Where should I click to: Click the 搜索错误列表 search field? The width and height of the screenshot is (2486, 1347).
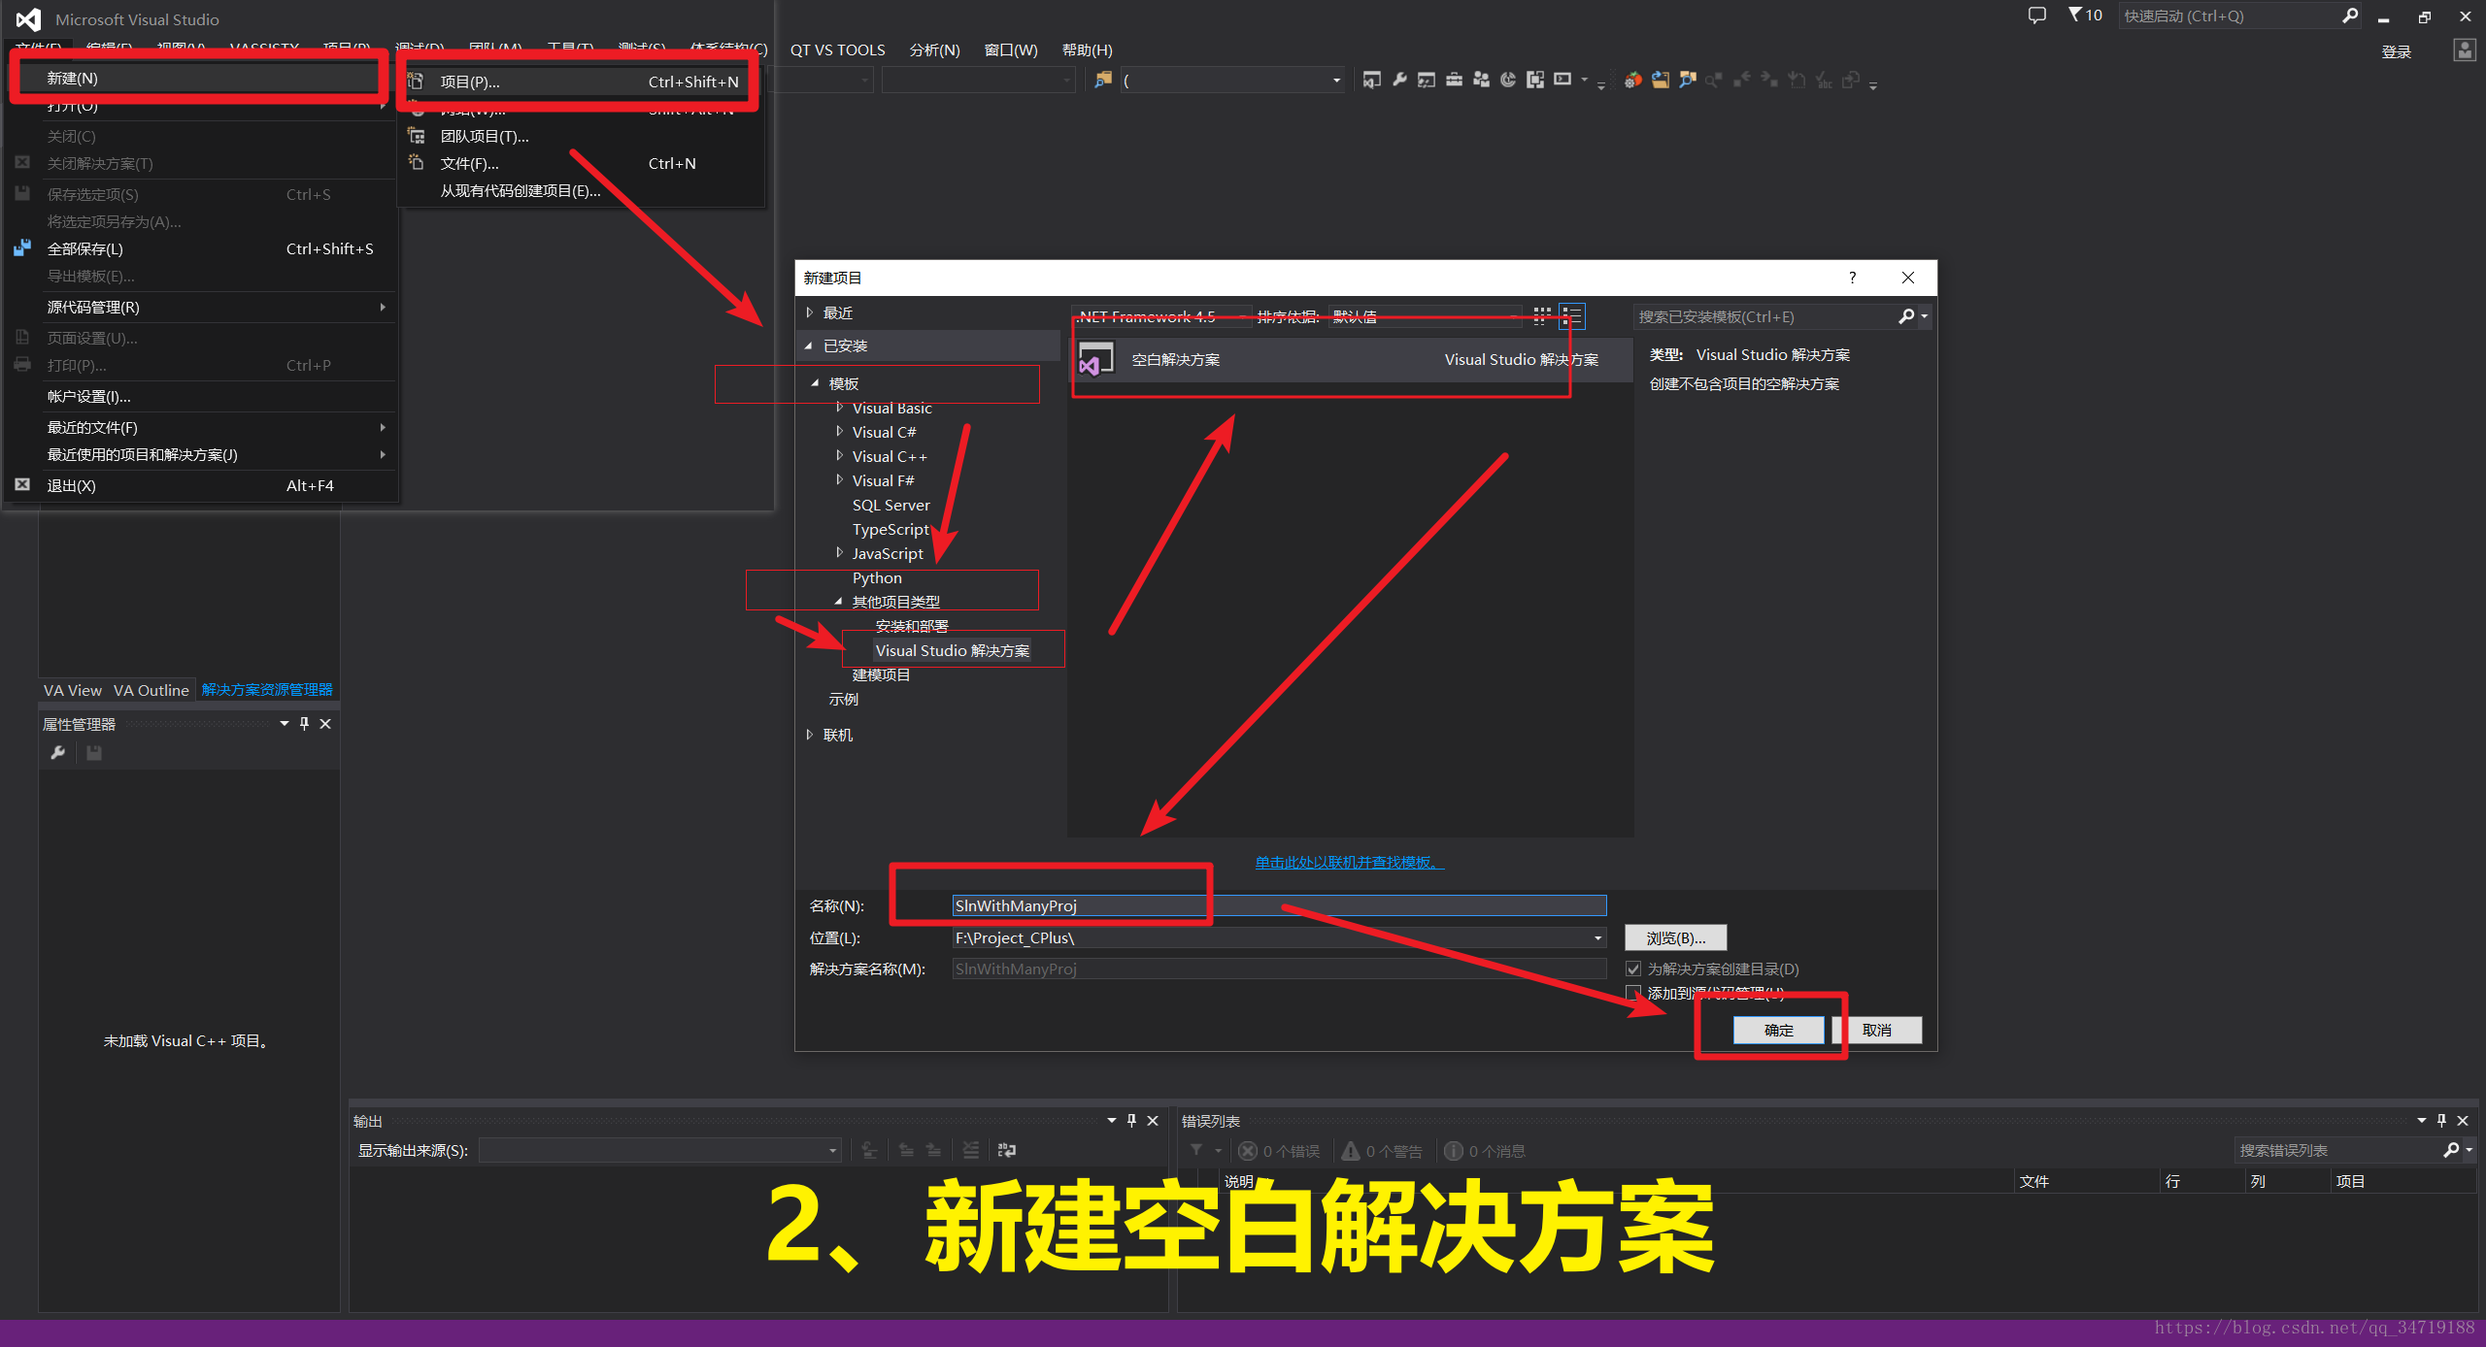tap(2338, 1150)
